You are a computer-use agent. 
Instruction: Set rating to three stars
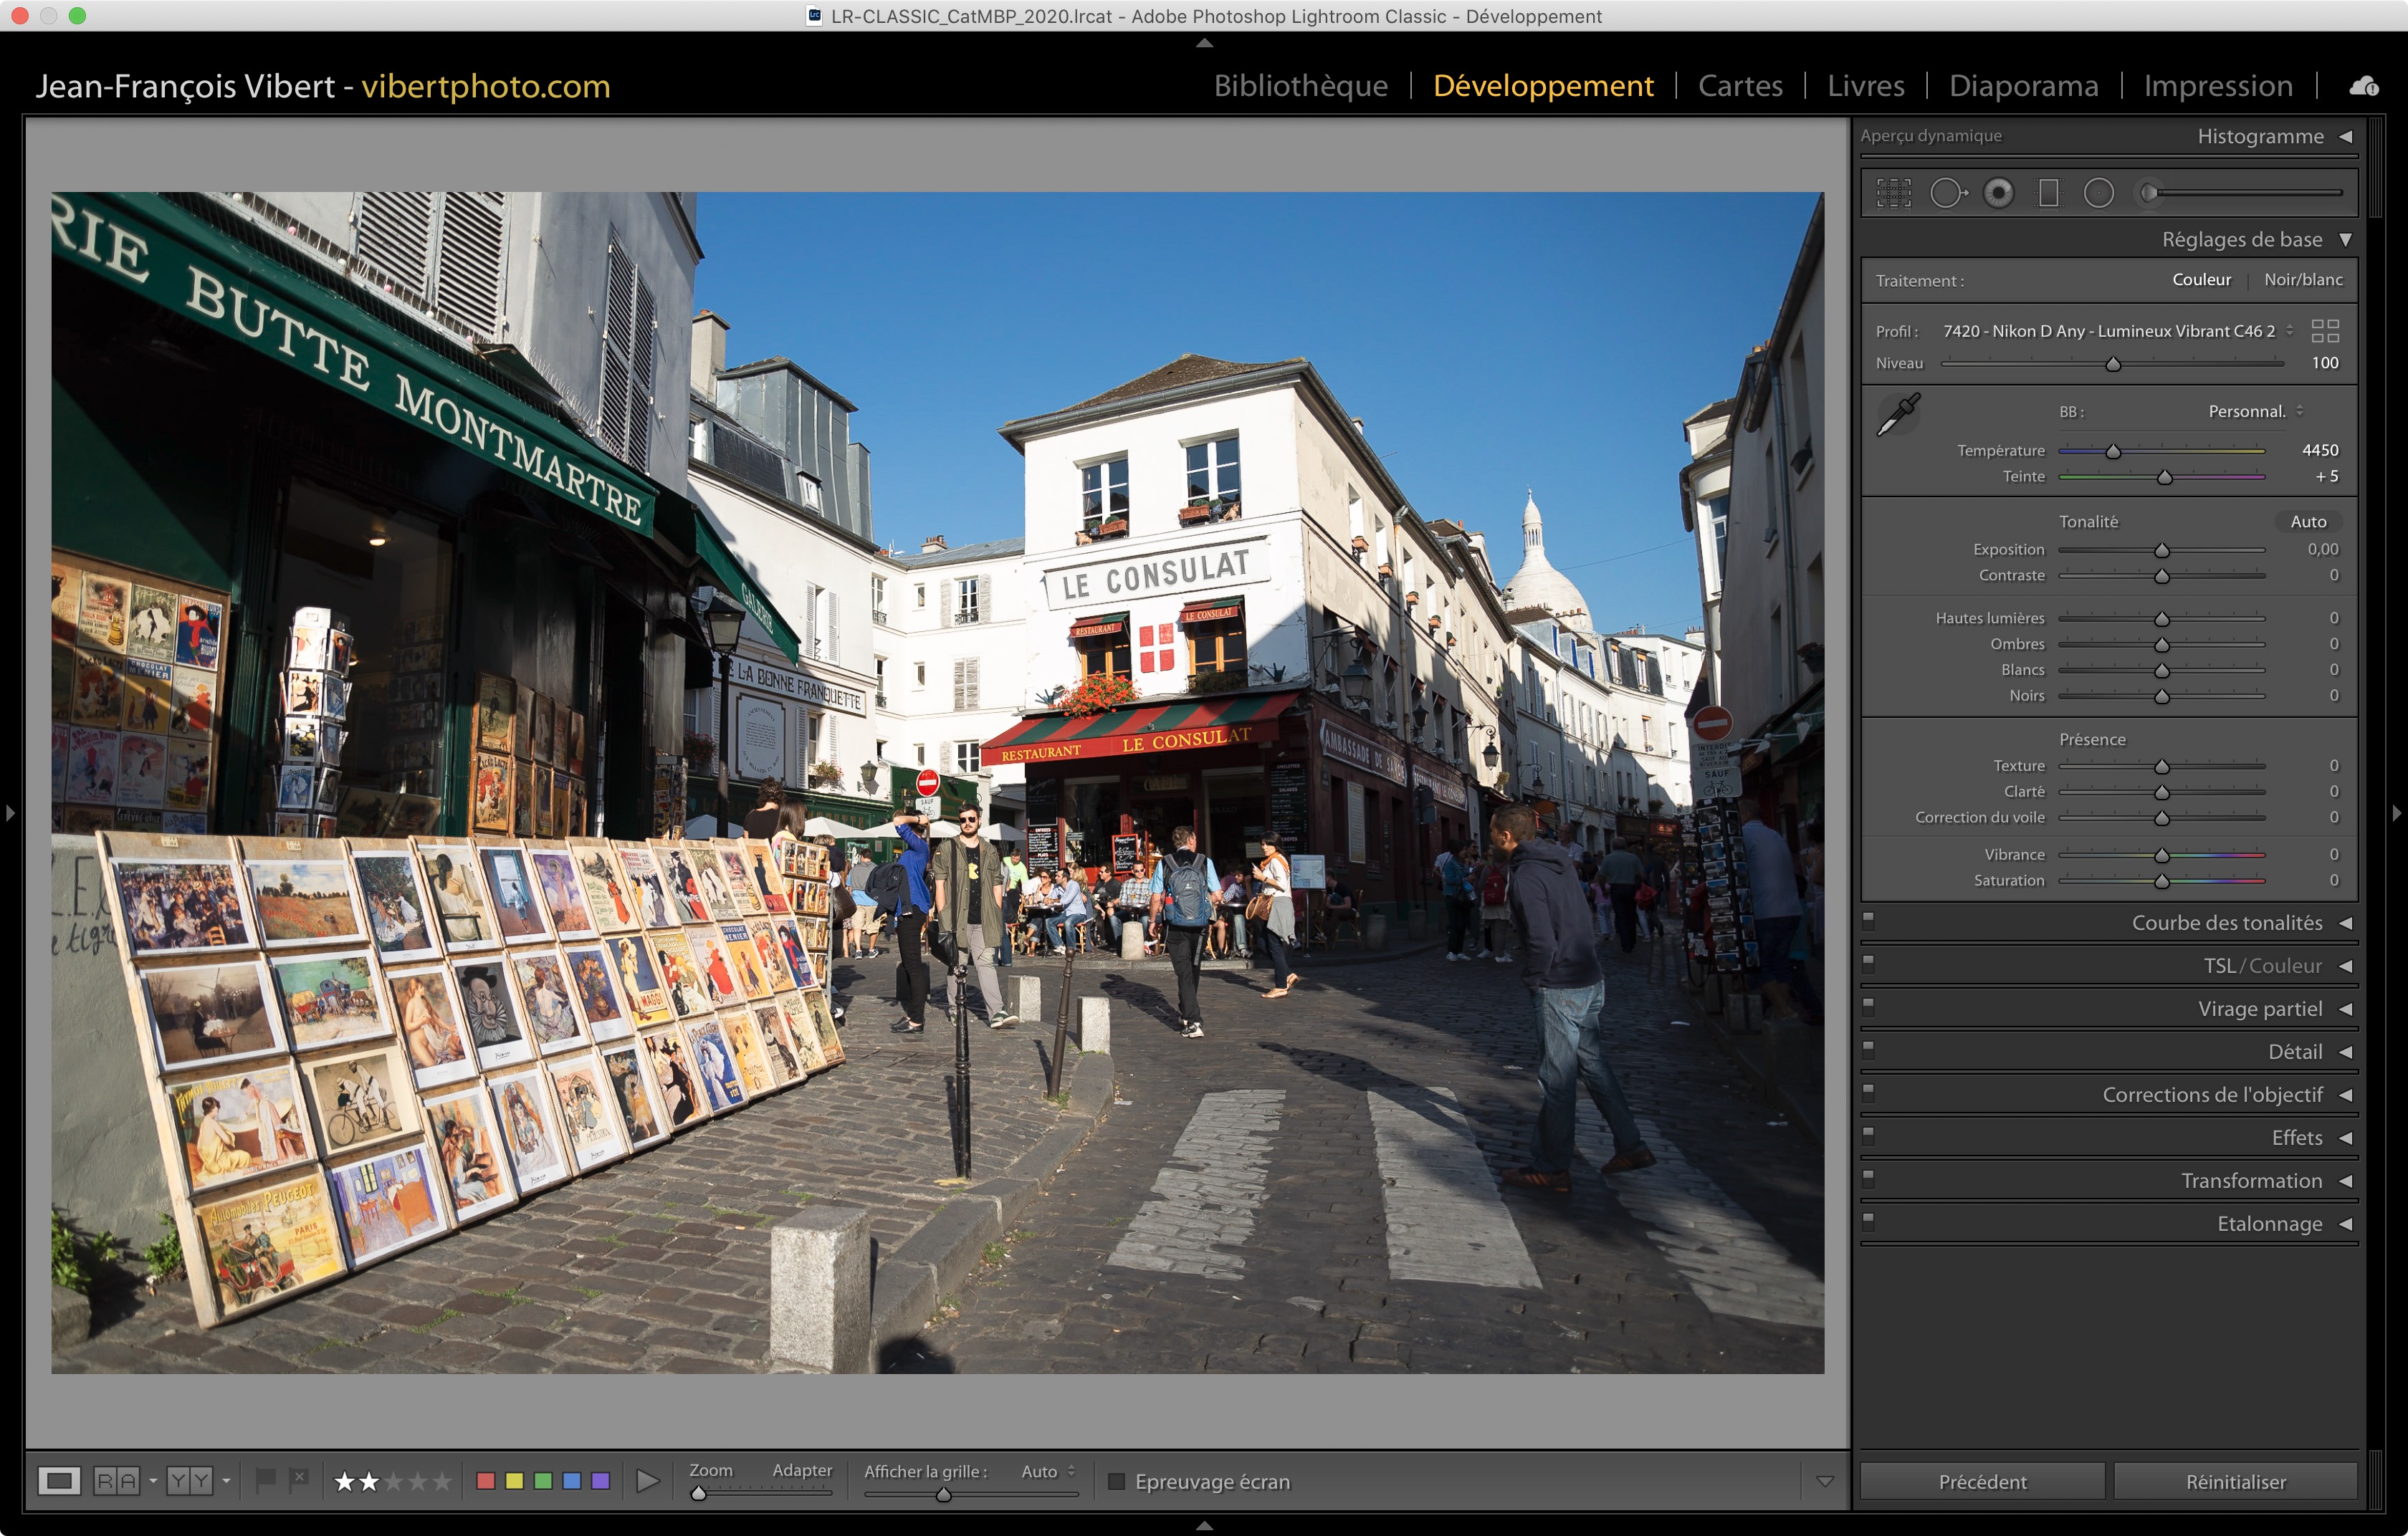(x=394, y=1481)
